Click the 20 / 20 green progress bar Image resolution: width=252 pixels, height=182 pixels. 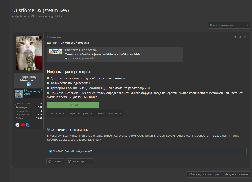pyautogui.click(x=73, y=105)
